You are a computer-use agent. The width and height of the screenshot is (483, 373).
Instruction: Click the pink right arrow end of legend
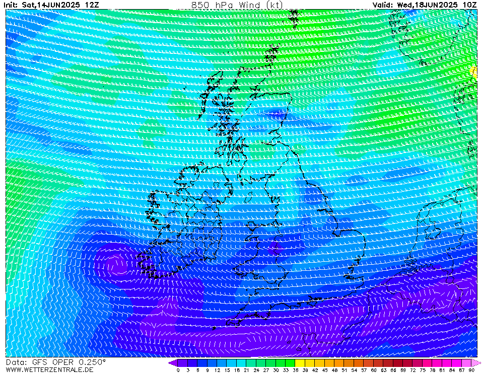pos(476,363)
